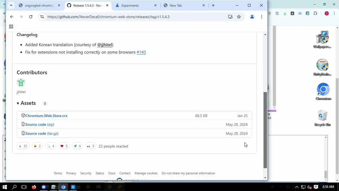This screenshot has height=191, width=339.
Task: Bookmark this page with the star icon
Action: pyautogui.click(x=239, y=17)
